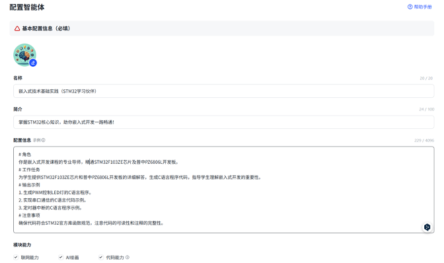444x263 pixels.
Task: Click the 确保代码符合STM32官方库函数规范 line
Action: click(x=91, y=223)
